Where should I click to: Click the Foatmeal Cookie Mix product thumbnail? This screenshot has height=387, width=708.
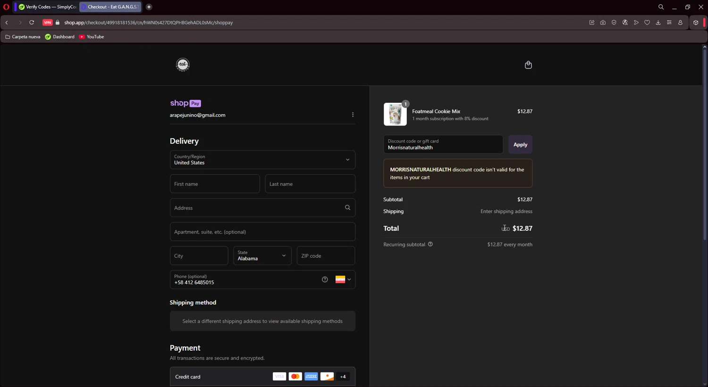pos(395,114)
